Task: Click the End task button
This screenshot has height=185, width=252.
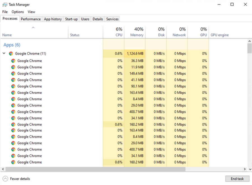Action: [x=237, y=179]
